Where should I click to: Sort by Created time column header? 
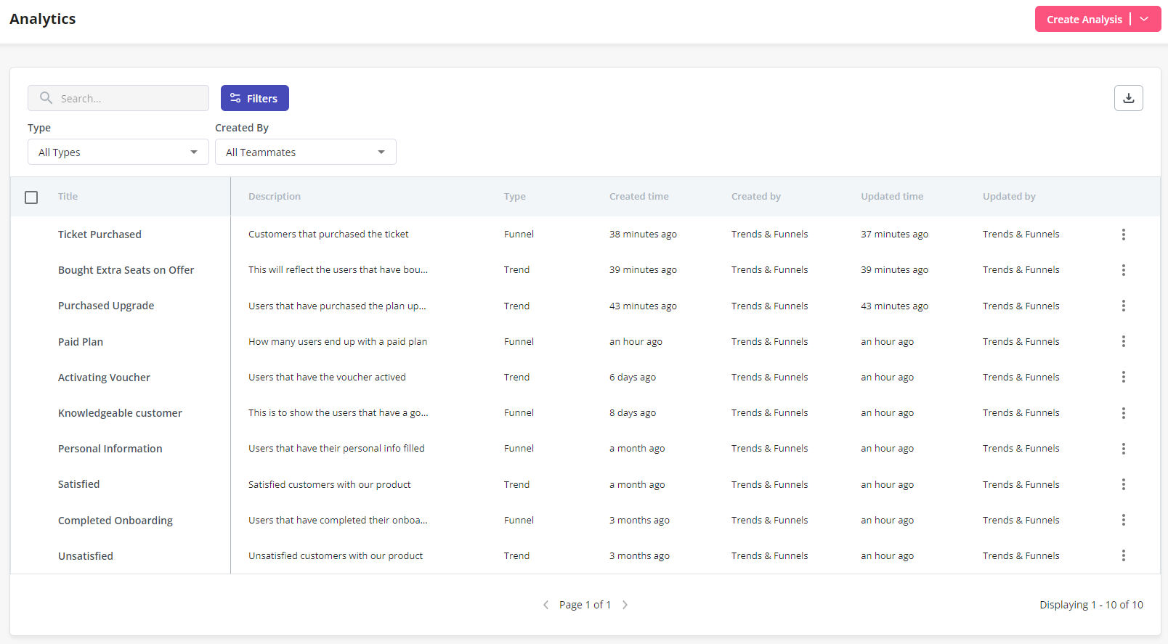click(638, 196)
